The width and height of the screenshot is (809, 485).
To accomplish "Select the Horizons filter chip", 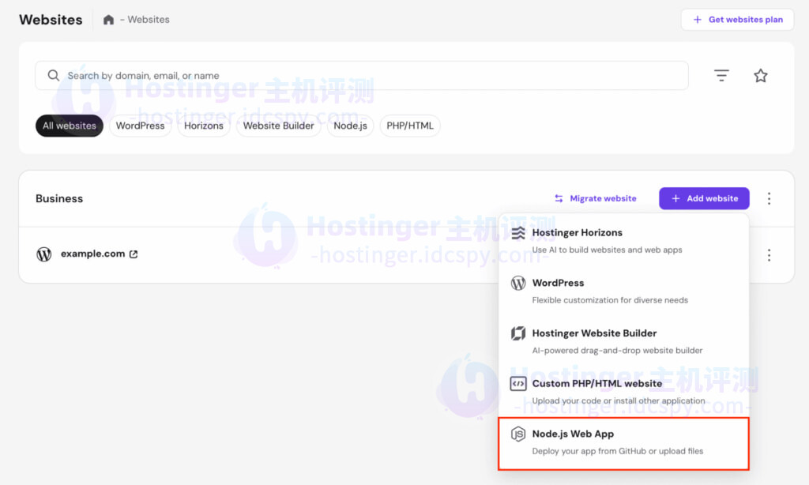I will [203, 126].
